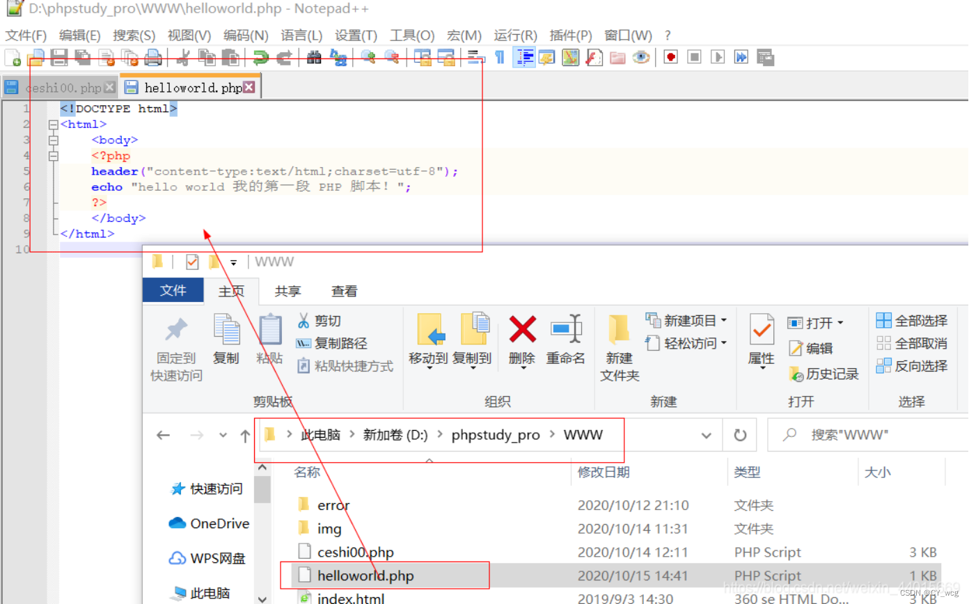Close the helloworld.php tab
The image size is (969, 604).
(249, 88)
